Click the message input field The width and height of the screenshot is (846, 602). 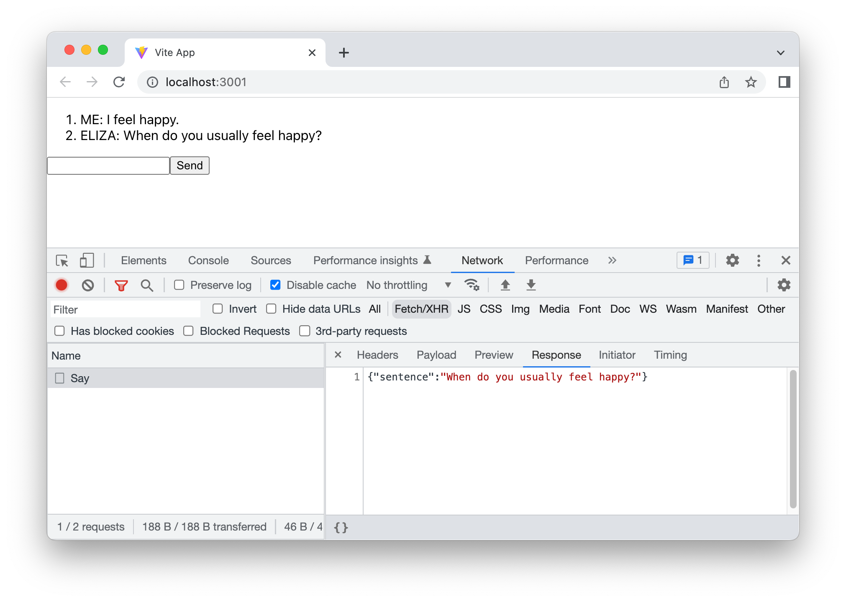coord(110,166)
